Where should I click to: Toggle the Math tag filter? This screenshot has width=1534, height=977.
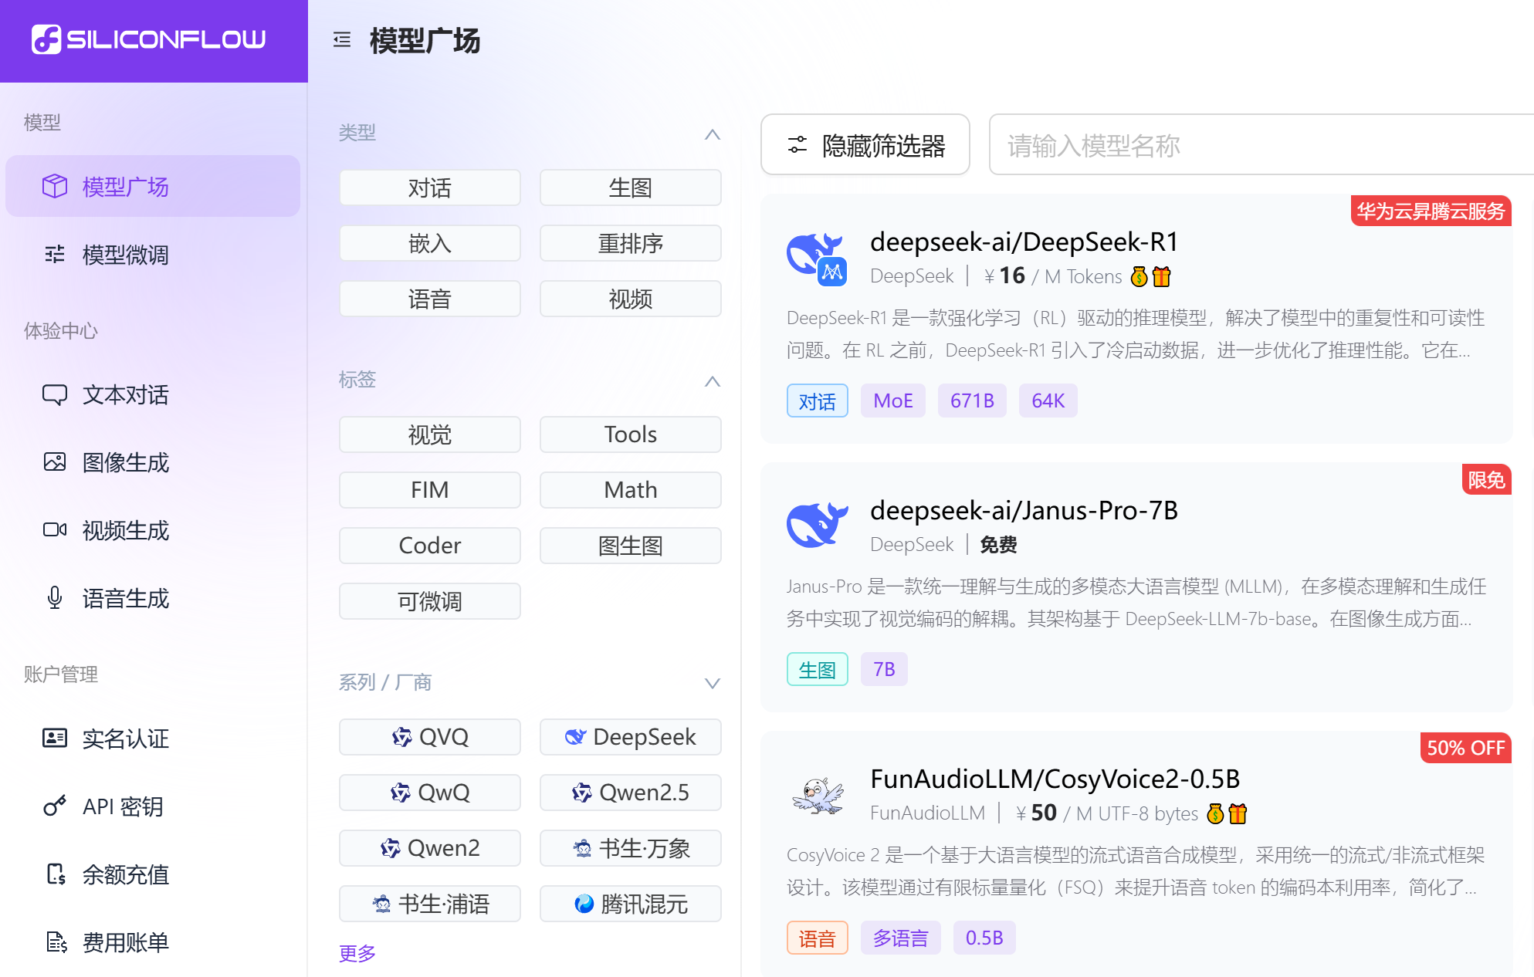[x=631, y=490]
